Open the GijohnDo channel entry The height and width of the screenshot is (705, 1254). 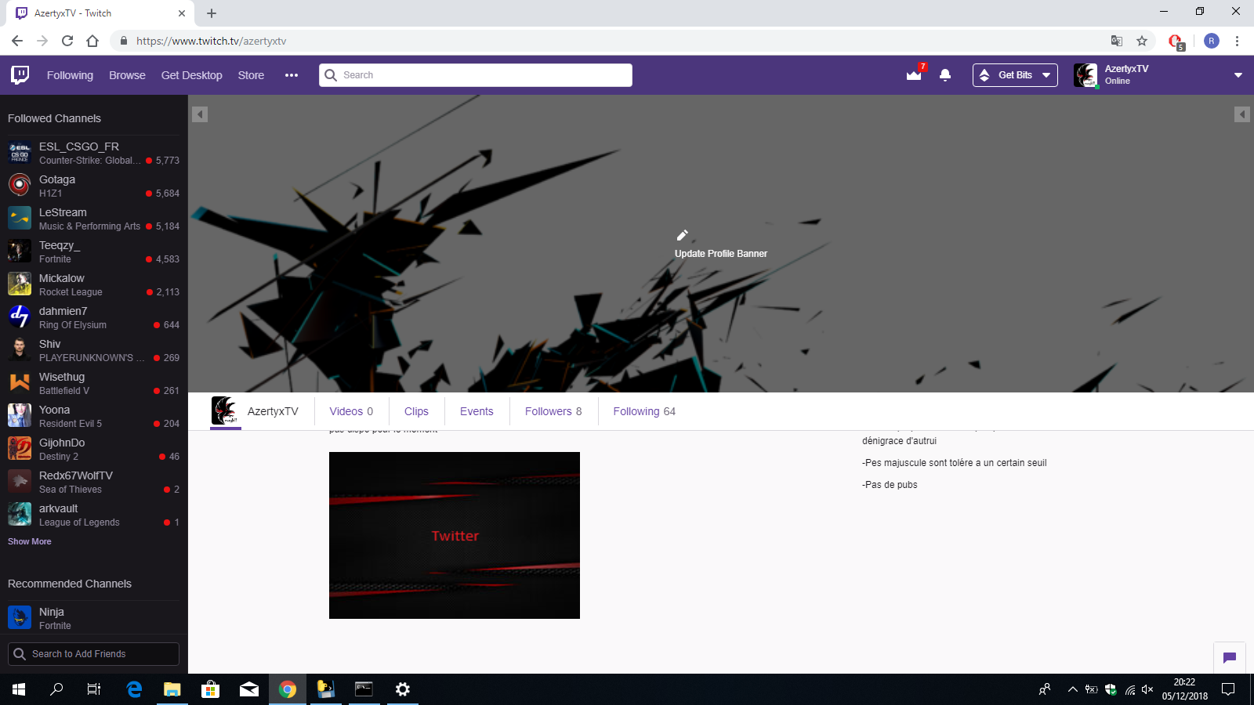coord(94,448)
